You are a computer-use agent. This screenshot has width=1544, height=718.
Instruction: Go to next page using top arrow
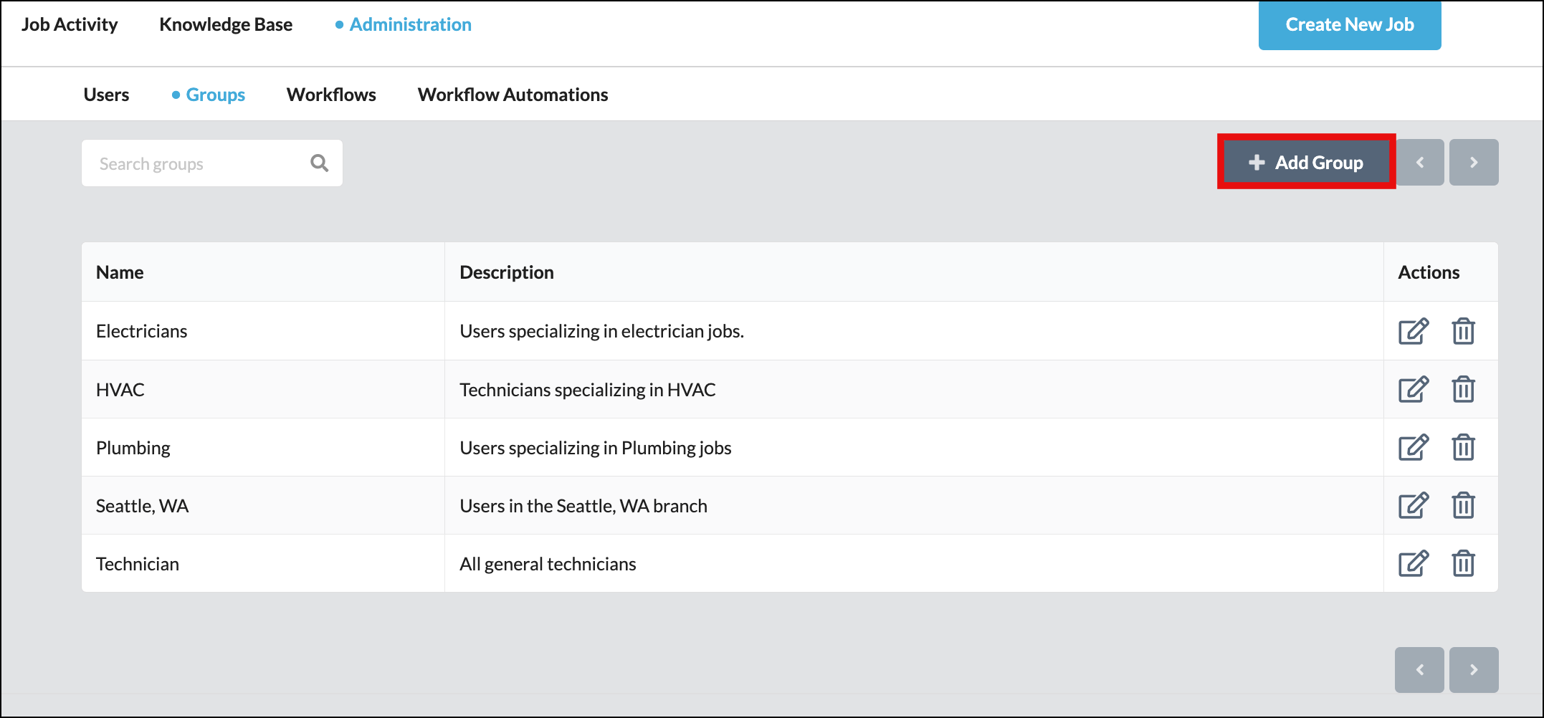pyautogui.click(x=1473, y=163)
